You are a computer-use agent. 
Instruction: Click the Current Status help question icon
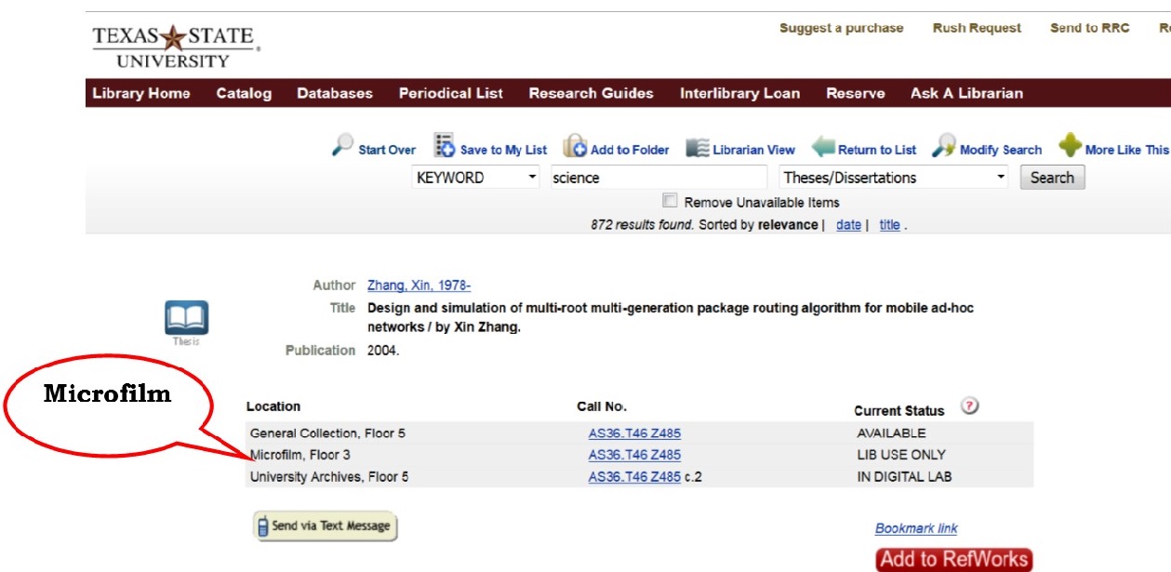click(970, 406)
